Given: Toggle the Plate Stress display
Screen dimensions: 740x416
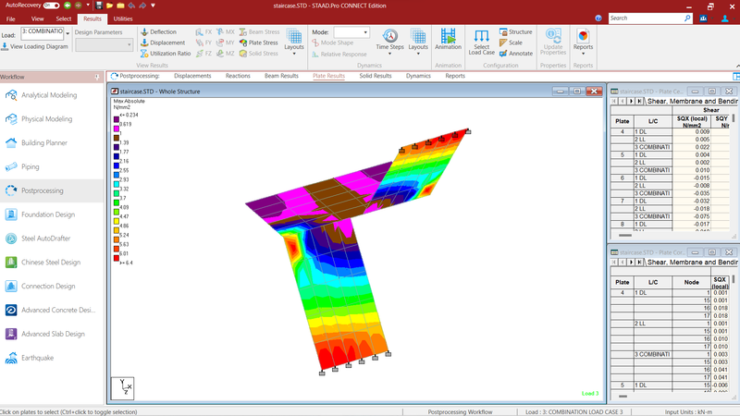Looking at the screenshot, I should pyautogui.click(x=259, y=43).
